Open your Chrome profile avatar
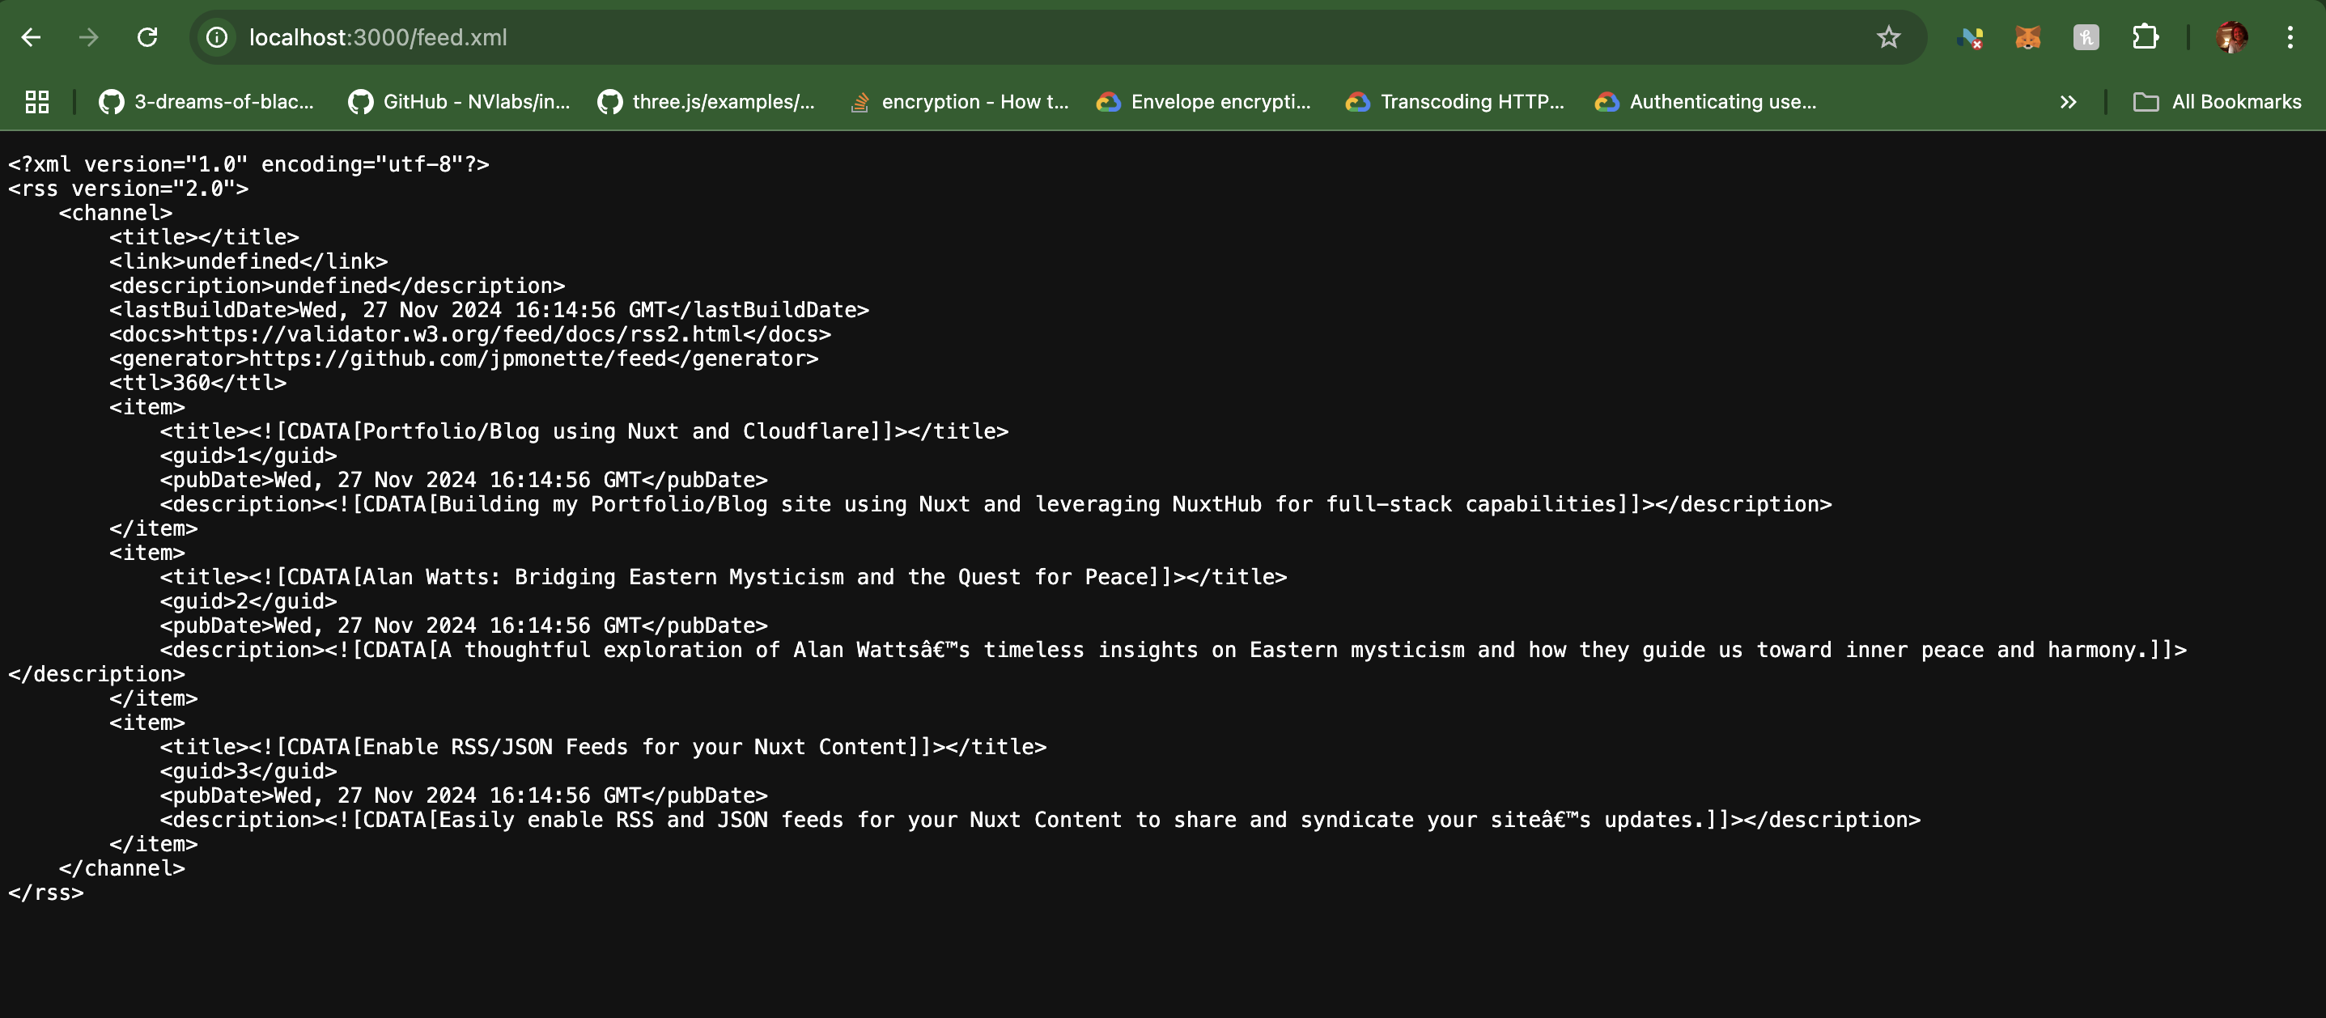Image resolution: width=2326 pixels, height=1018 pixels. click(x=2230, y=37)
